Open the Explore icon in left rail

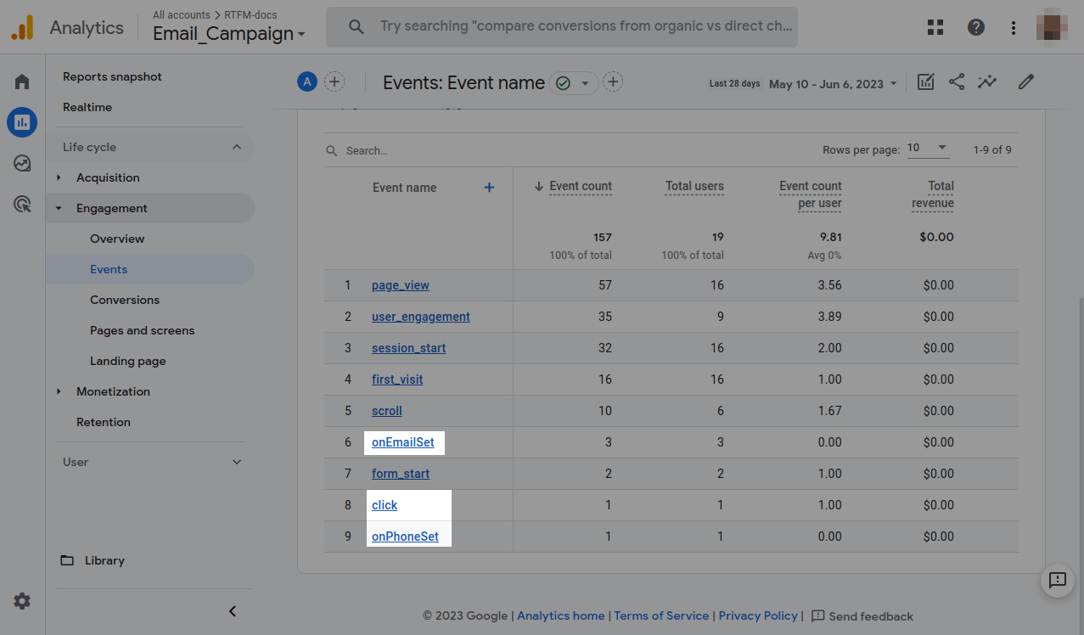[22, 163]
